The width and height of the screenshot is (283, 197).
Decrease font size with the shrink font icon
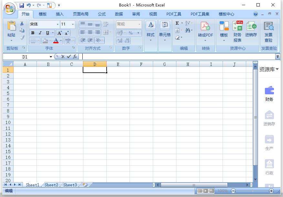pyautogui.click(x=67, y=33)
